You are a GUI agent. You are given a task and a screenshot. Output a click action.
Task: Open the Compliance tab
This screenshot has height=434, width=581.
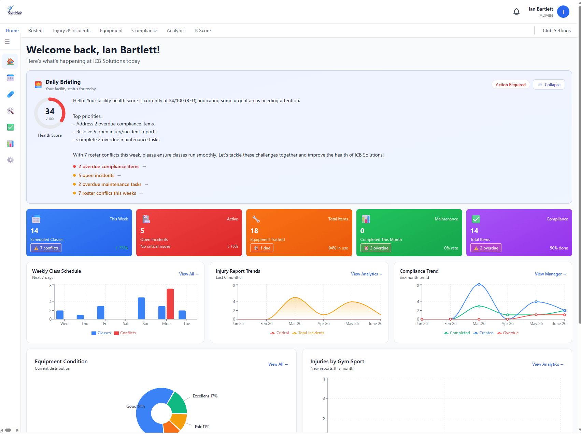[x=145, y=30]
